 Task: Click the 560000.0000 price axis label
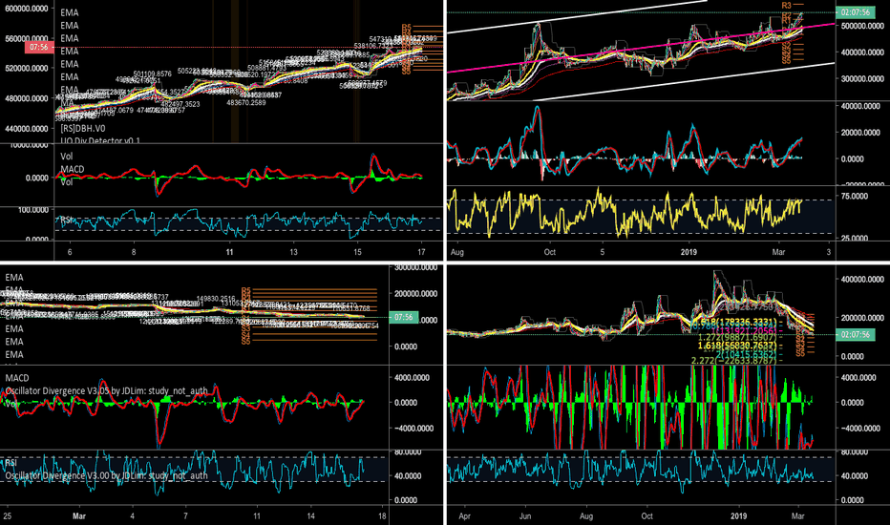(x=28, y=38)
